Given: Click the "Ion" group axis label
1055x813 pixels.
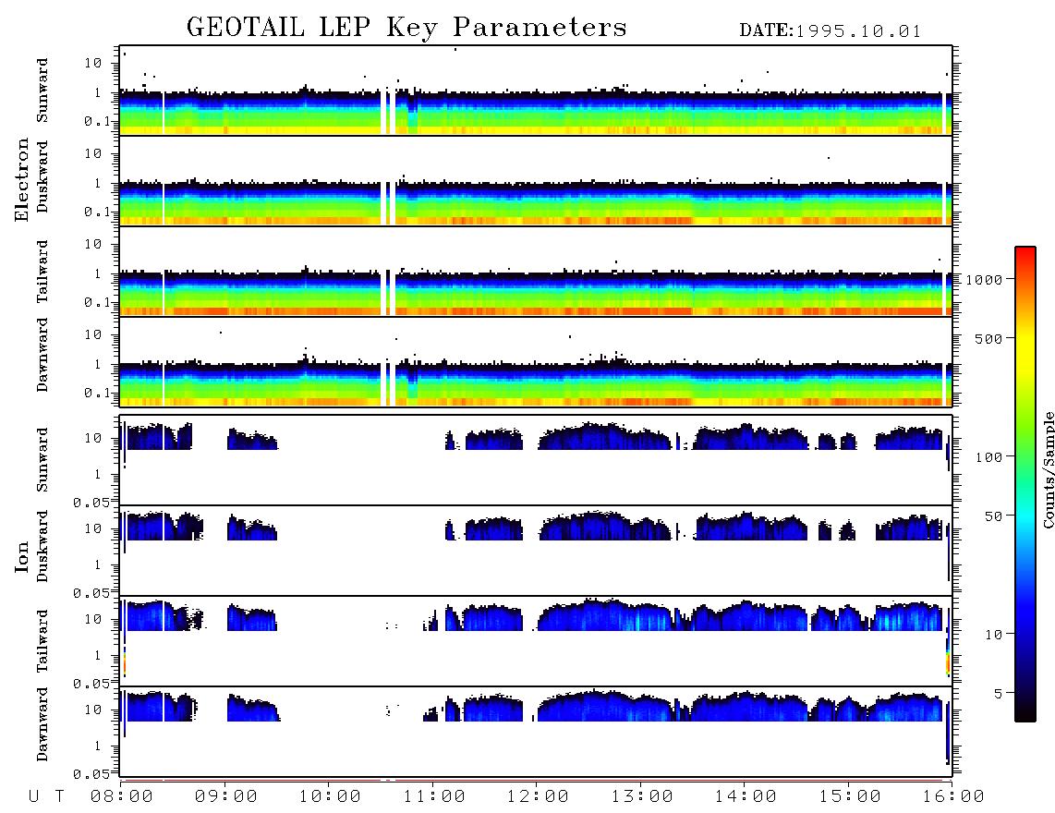Looking at the screenshot, I should tap(22, 556).
